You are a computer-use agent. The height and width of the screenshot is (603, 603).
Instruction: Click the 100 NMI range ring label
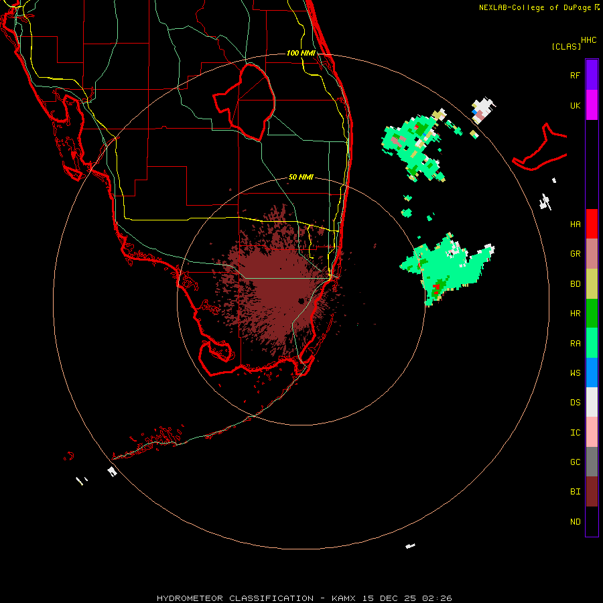click(301, 53)
